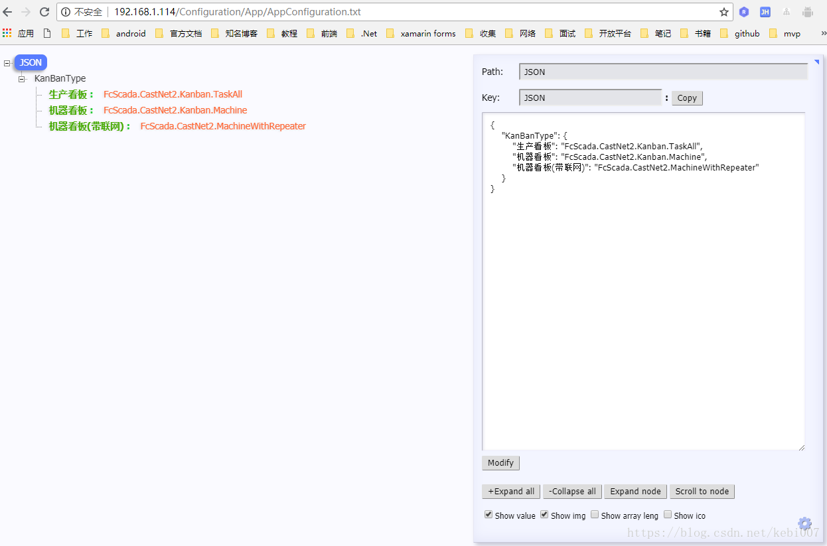Click the -Collapse all button

point(572,492)
